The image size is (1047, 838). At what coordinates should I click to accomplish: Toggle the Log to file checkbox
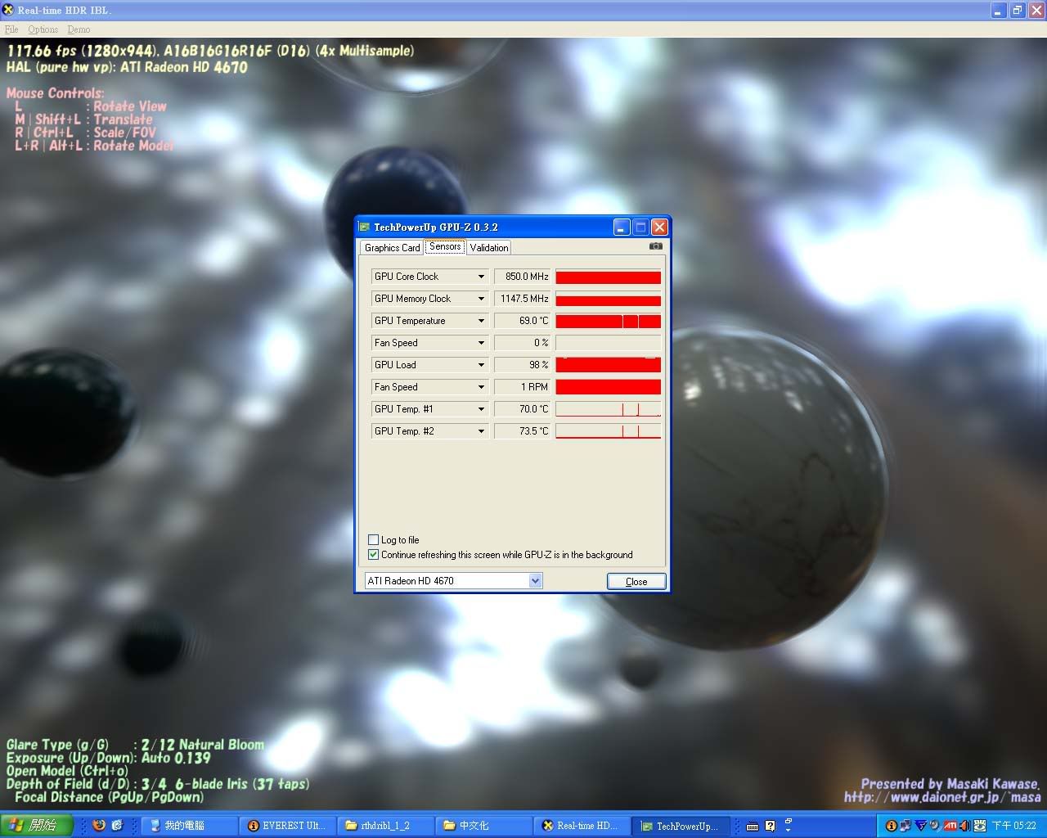(x=373, y=539)
